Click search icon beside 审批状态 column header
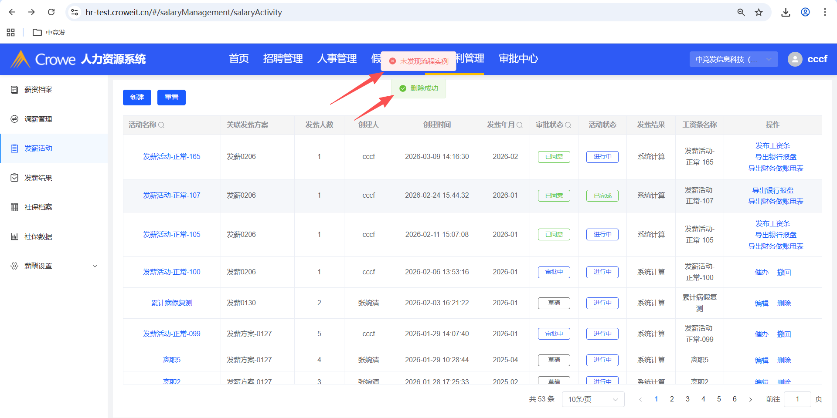This screenshot has width=837, height=418. click(x=568, y=125)
